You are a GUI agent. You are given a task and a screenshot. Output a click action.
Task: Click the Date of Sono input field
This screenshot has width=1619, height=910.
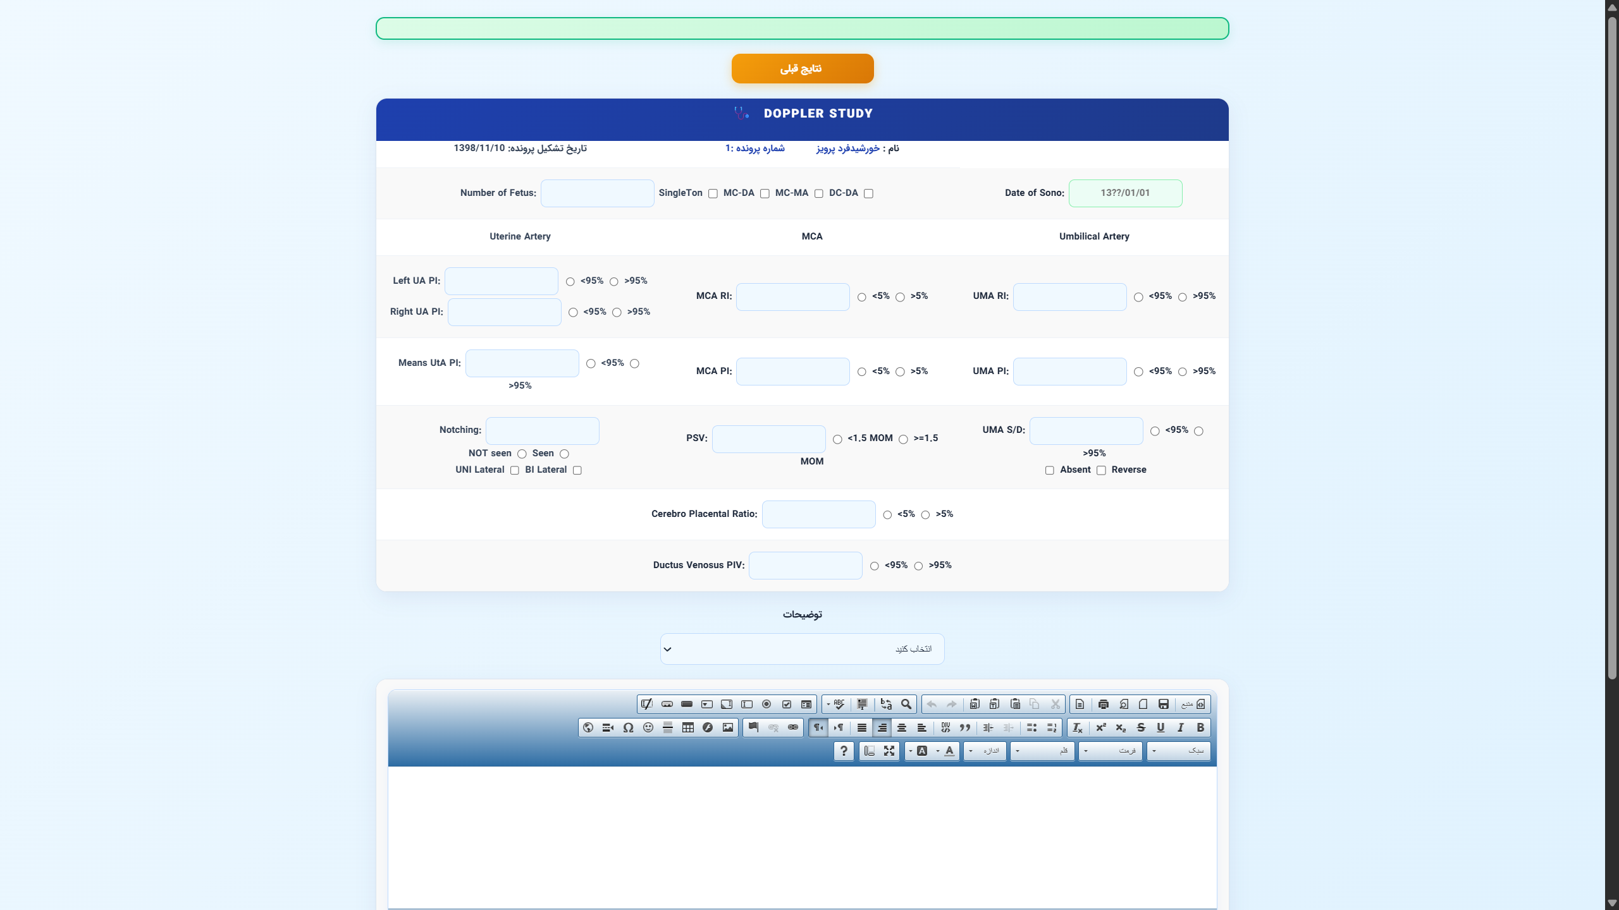pos(1125,193)
